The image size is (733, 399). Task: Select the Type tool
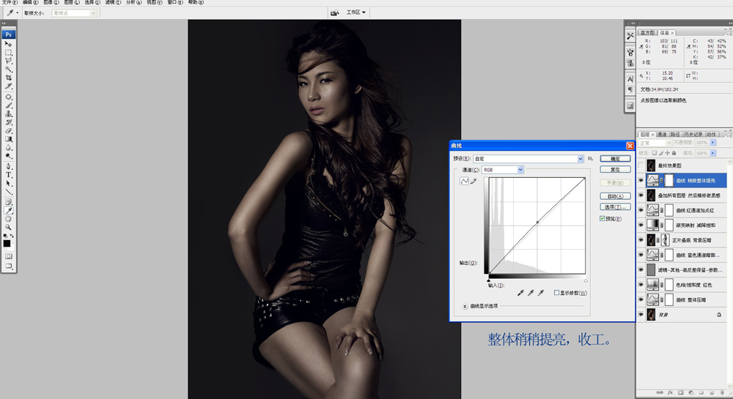8,175
